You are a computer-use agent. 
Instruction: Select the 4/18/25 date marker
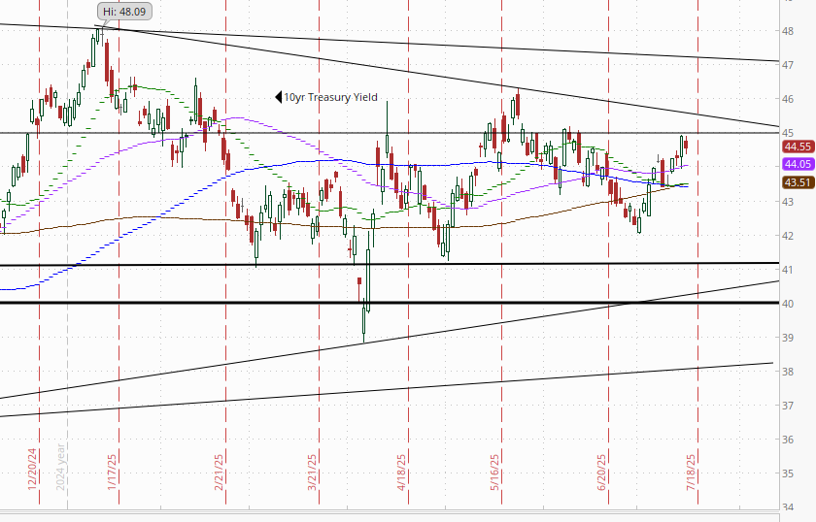tap(402, 472)
